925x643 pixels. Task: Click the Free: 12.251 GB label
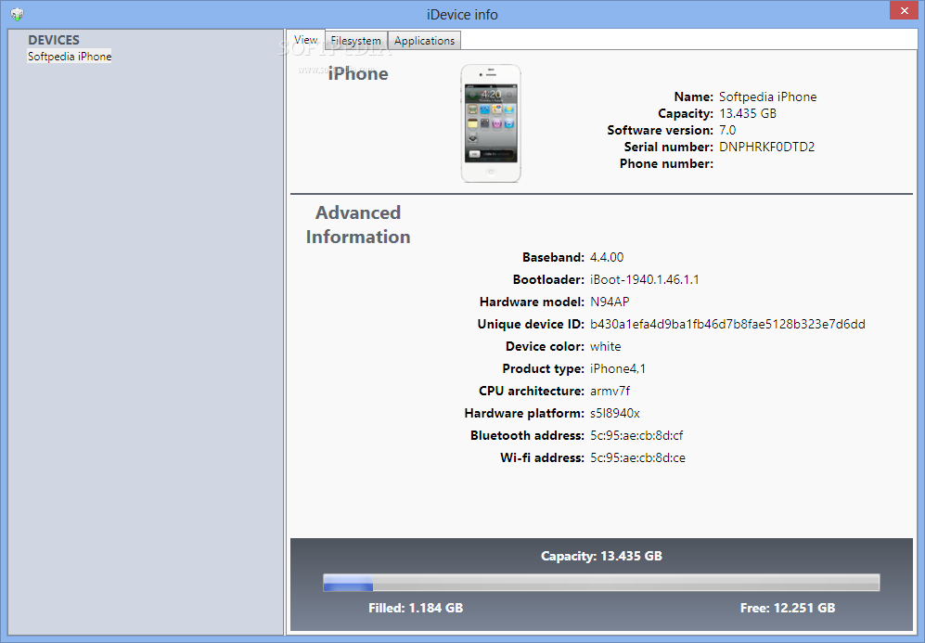pyautogui.click(x=788, y=608)
